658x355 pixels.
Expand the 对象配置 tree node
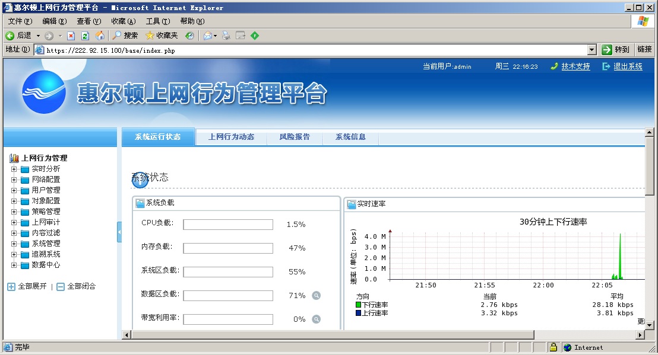click(x=14, y=201)
